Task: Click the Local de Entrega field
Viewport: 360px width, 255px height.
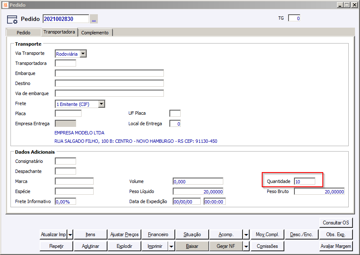Action: 175,124
